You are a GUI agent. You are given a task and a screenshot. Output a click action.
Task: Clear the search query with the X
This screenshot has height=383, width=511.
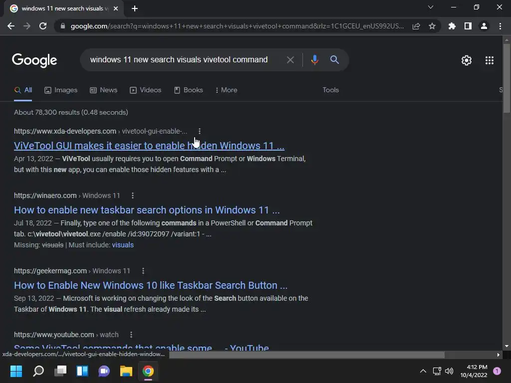pos(290,60)
